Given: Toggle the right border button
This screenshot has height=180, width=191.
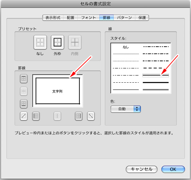Looking at the screenshot, I should pyautogui.click(x=79, y=116).
